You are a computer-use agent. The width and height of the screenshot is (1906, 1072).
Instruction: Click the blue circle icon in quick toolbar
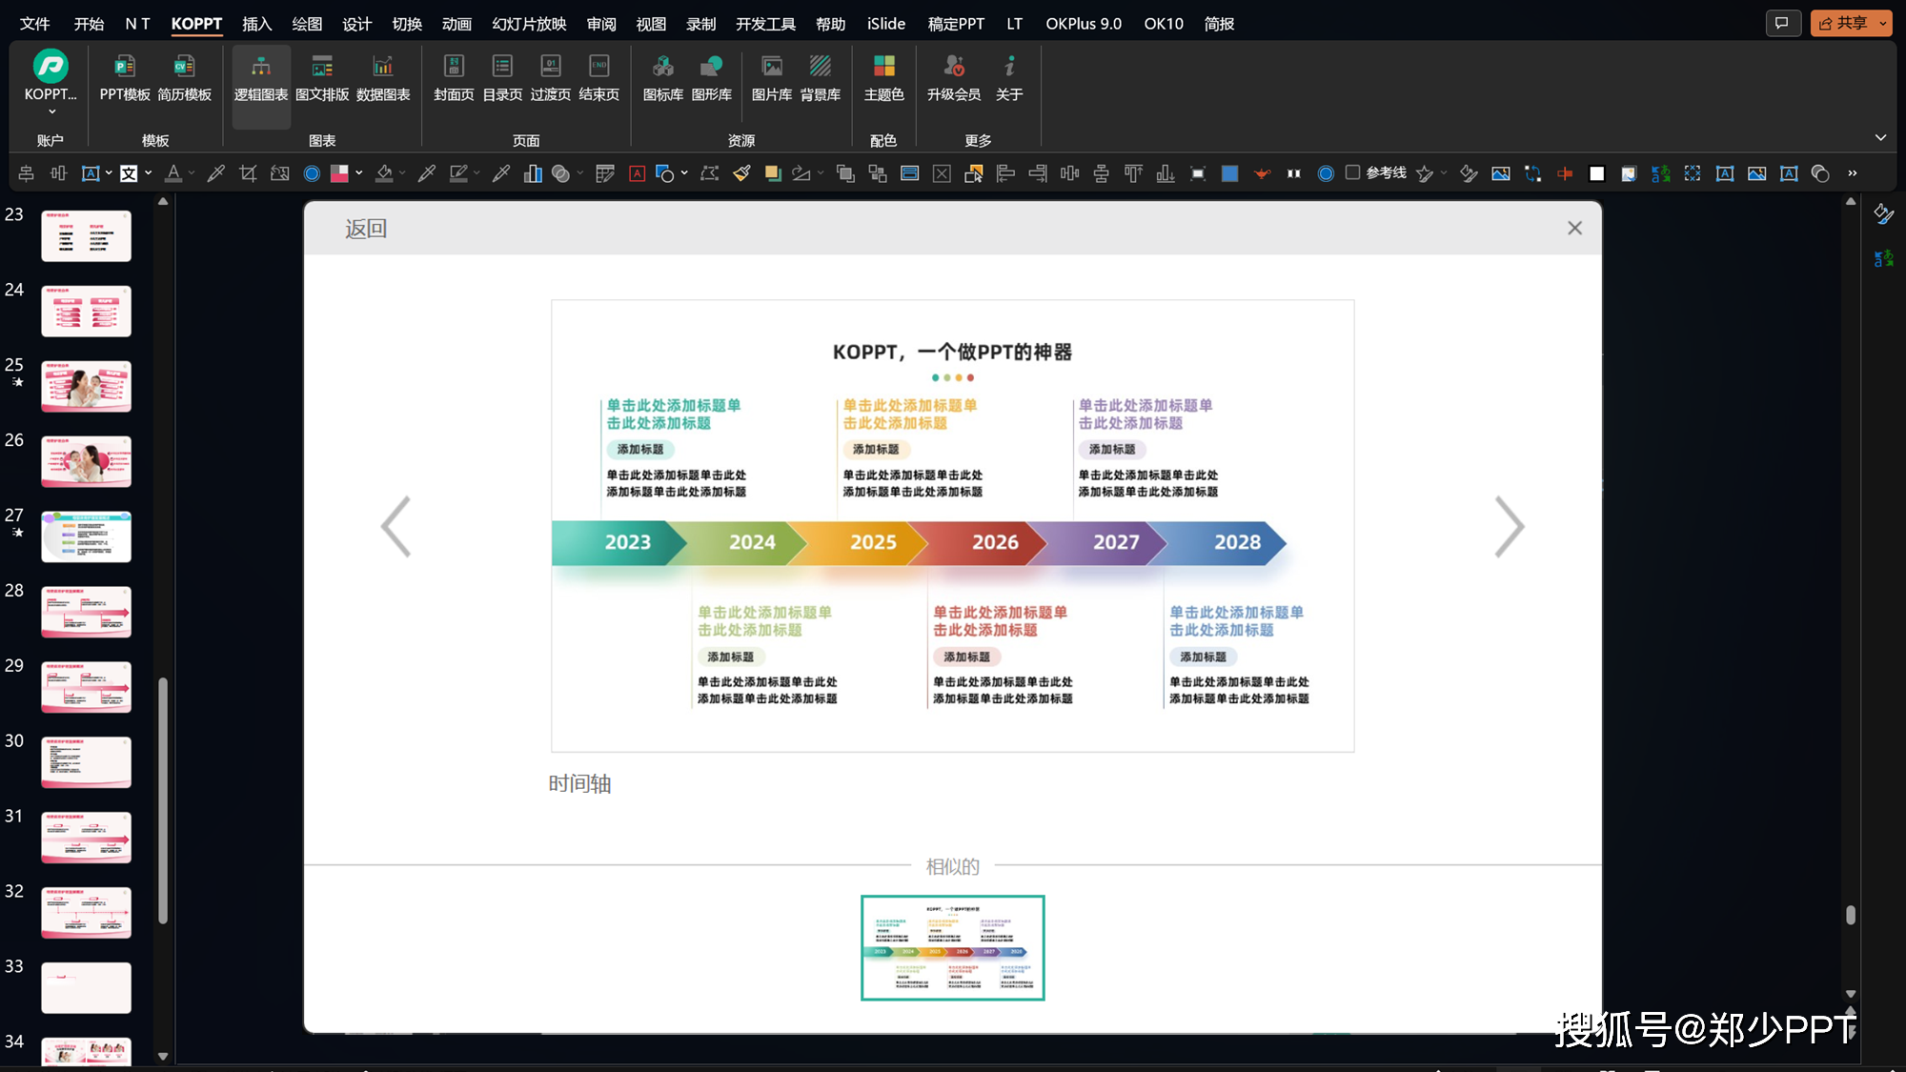[x=312, y=173]
